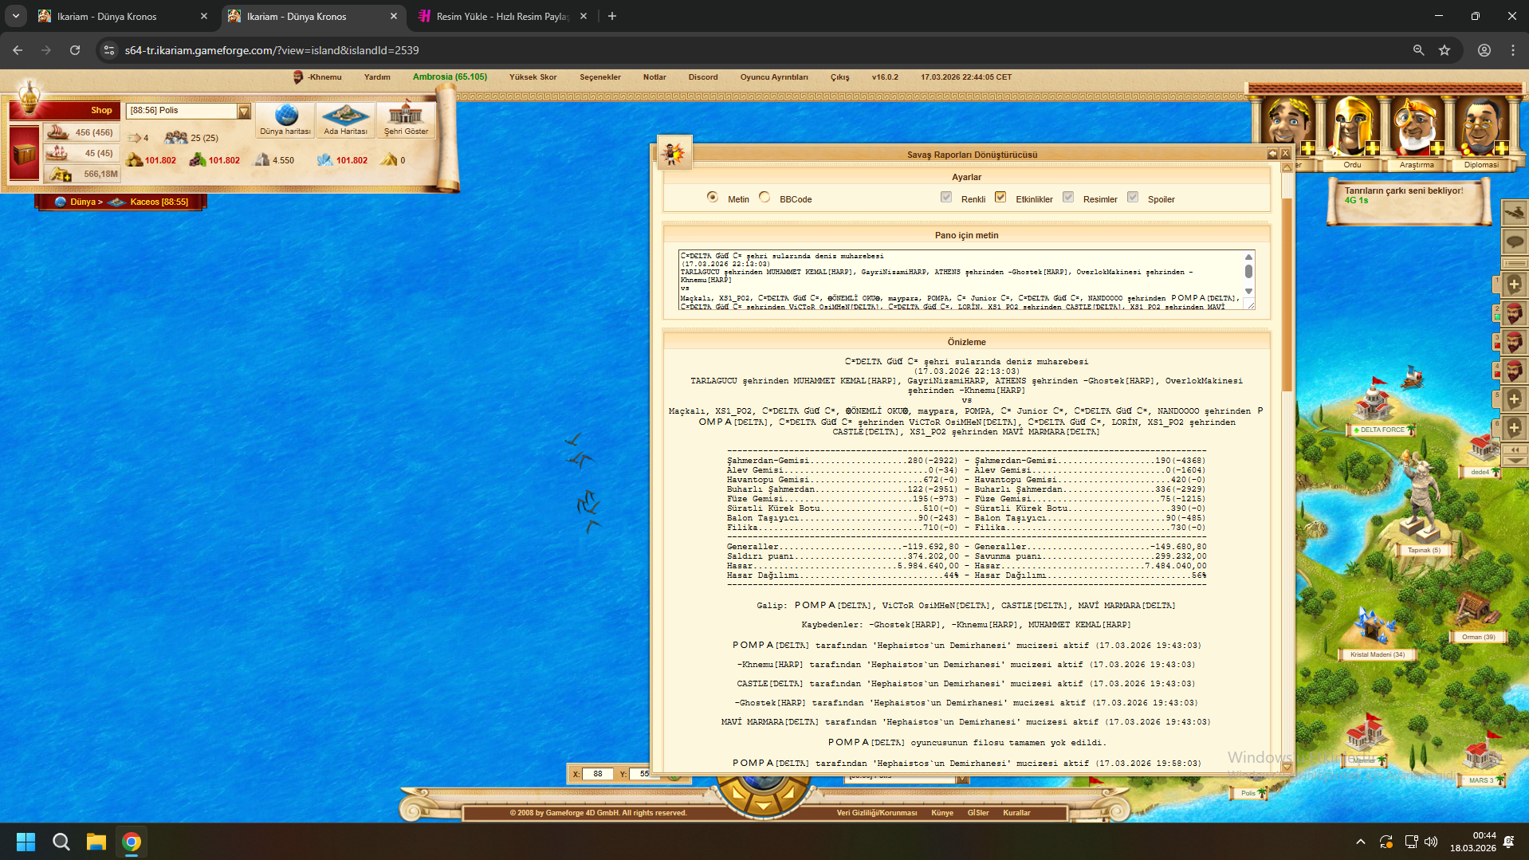Click the crystal glass resource icon
The image size is (1529, 860).
tap(324, 160)
